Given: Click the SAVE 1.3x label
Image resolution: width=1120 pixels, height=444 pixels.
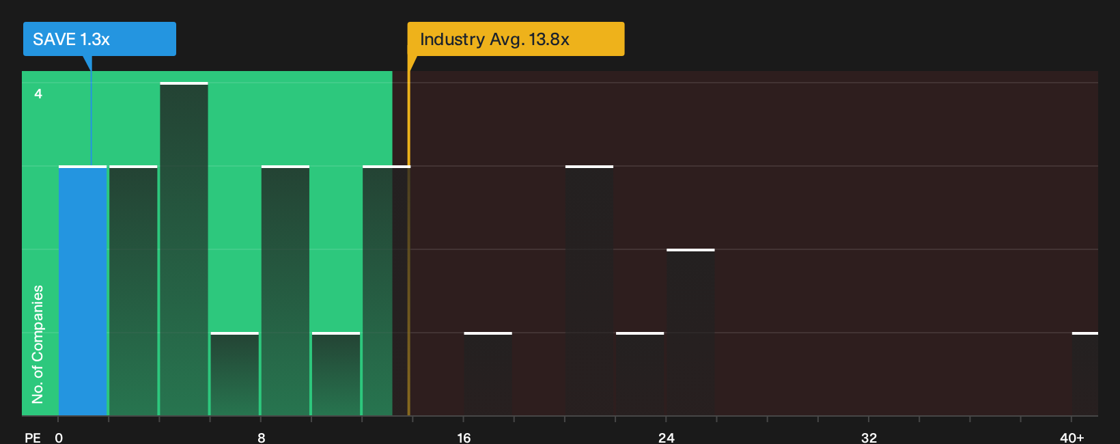Looking at the screenshot, I should (x=99, y=39).
